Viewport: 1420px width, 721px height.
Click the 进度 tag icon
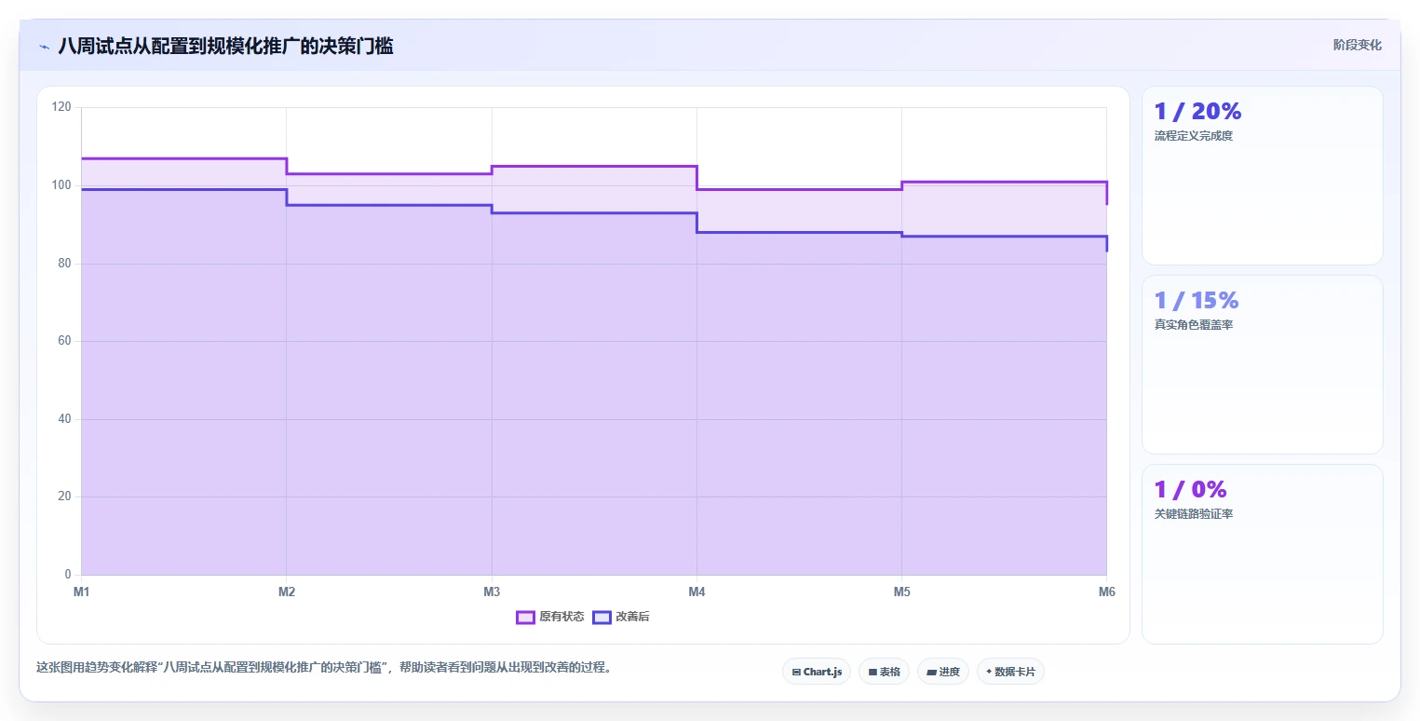tap(931, 672)
